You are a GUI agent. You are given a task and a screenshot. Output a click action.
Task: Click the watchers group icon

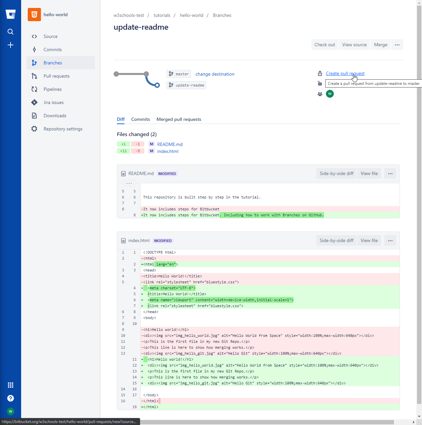[320, 94]
